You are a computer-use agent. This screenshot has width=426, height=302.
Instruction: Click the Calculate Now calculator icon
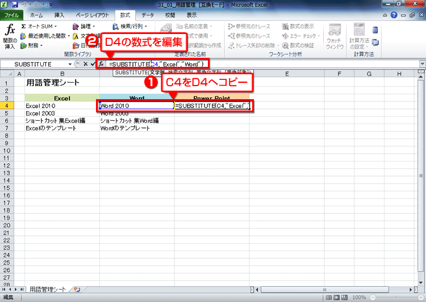pyautogui.click(x=375, y=30)
